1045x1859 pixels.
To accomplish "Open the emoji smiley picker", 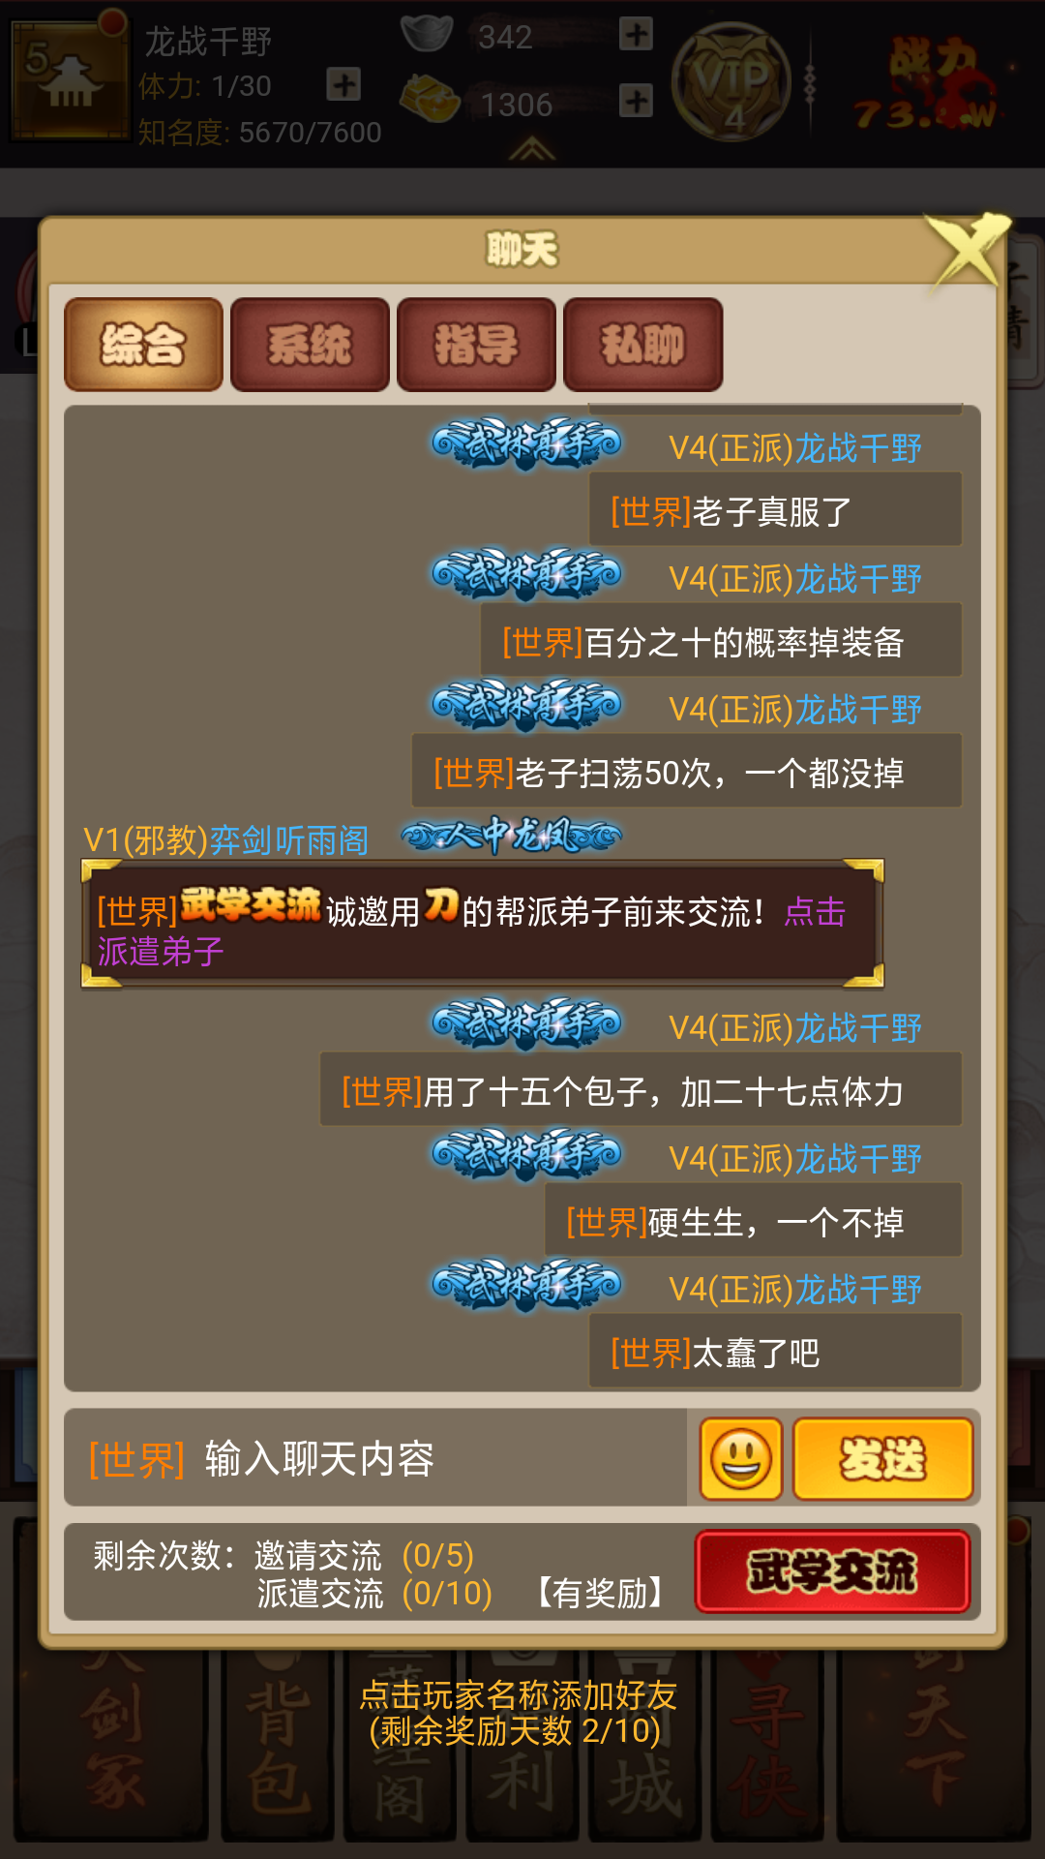I will tap(741, 1459).
